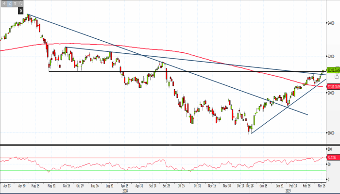Click the Dic 28 date on time axis
The image size is (340, 194).
tap(250, 185)
